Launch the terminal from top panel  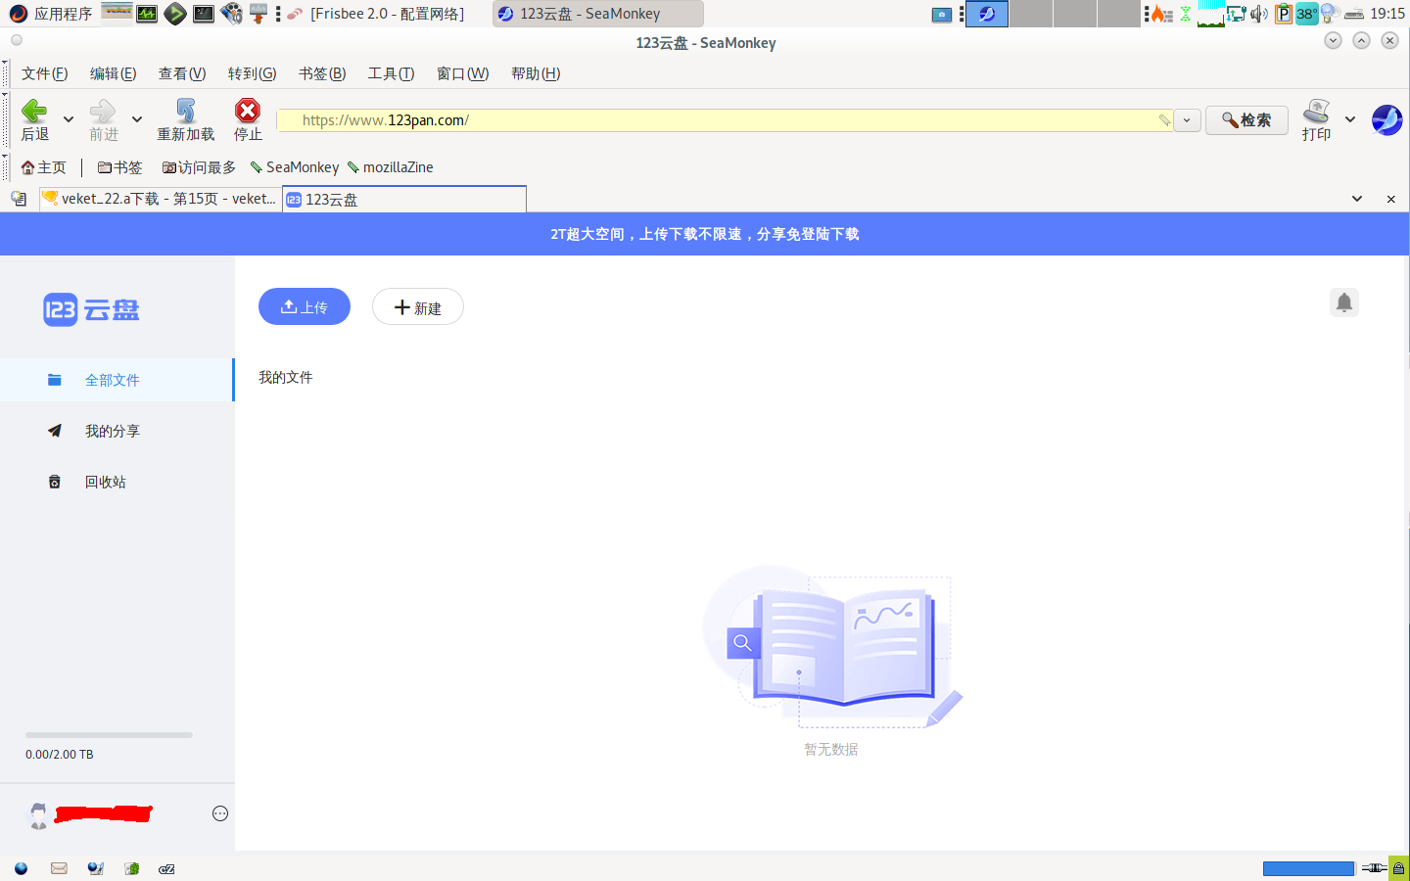pos(204,14)
